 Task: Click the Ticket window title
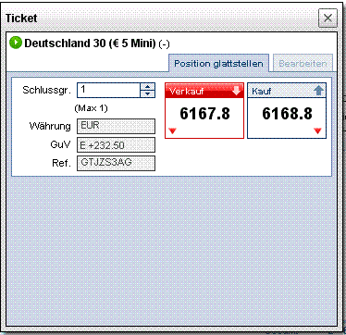pos(21,19)
